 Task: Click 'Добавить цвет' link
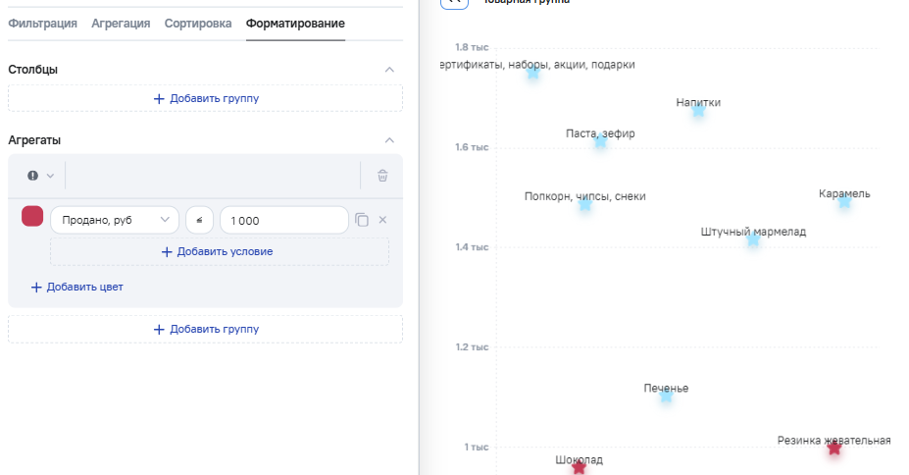(x=76, y=288)
